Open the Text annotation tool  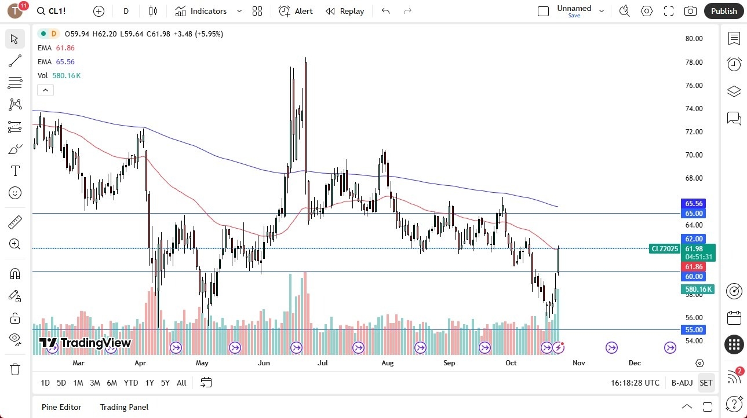tap(14, 171)
